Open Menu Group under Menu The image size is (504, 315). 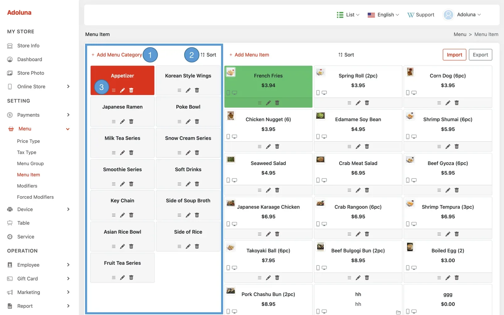tap(30, 164)
